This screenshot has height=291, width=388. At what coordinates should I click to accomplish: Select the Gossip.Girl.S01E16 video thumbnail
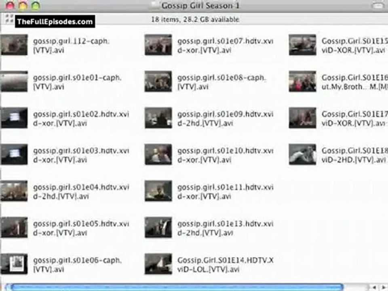pos(302,81)
